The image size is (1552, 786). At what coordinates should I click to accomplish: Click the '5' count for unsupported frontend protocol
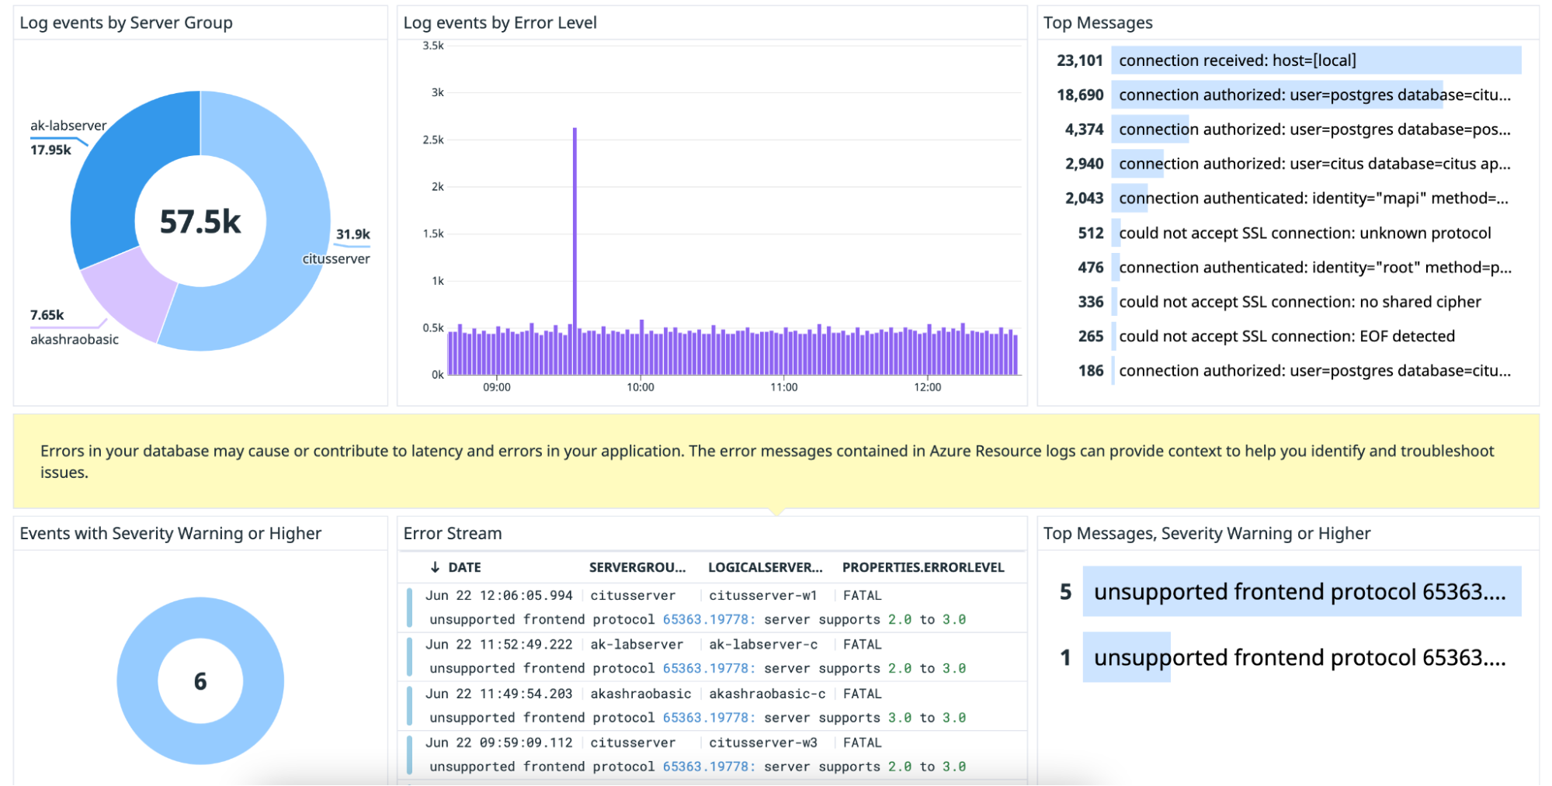click(1064, 591)
